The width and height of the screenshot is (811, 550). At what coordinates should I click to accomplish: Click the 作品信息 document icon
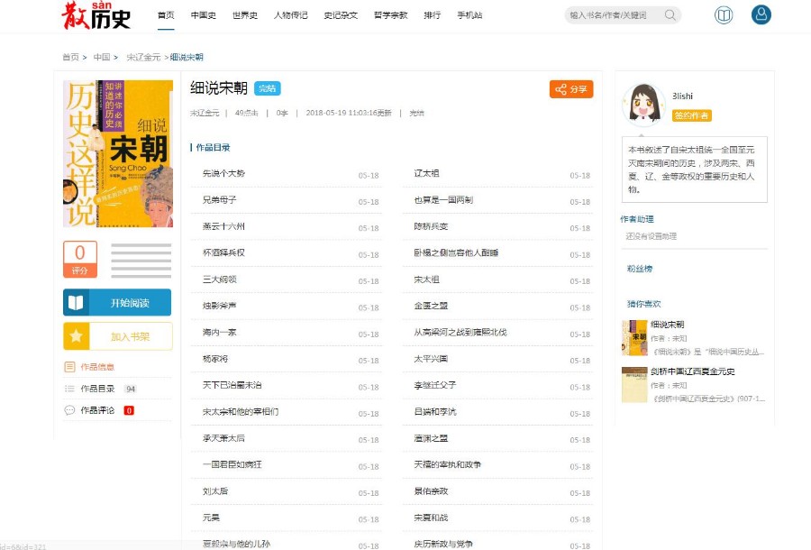[x=69, y=366]
